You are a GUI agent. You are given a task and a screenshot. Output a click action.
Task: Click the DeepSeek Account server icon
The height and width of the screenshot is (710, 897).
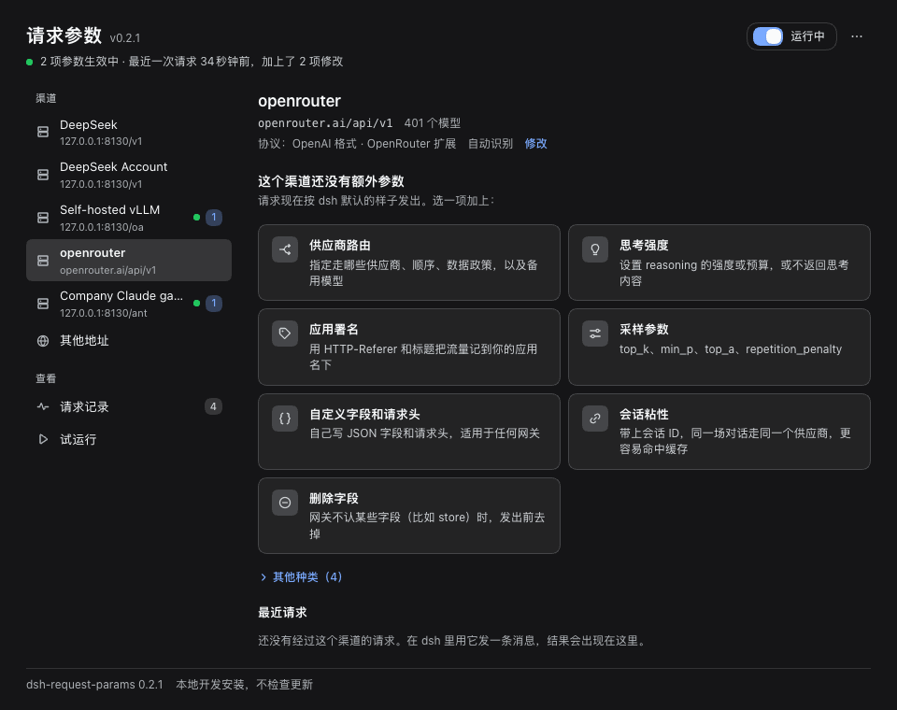[43, 175]
